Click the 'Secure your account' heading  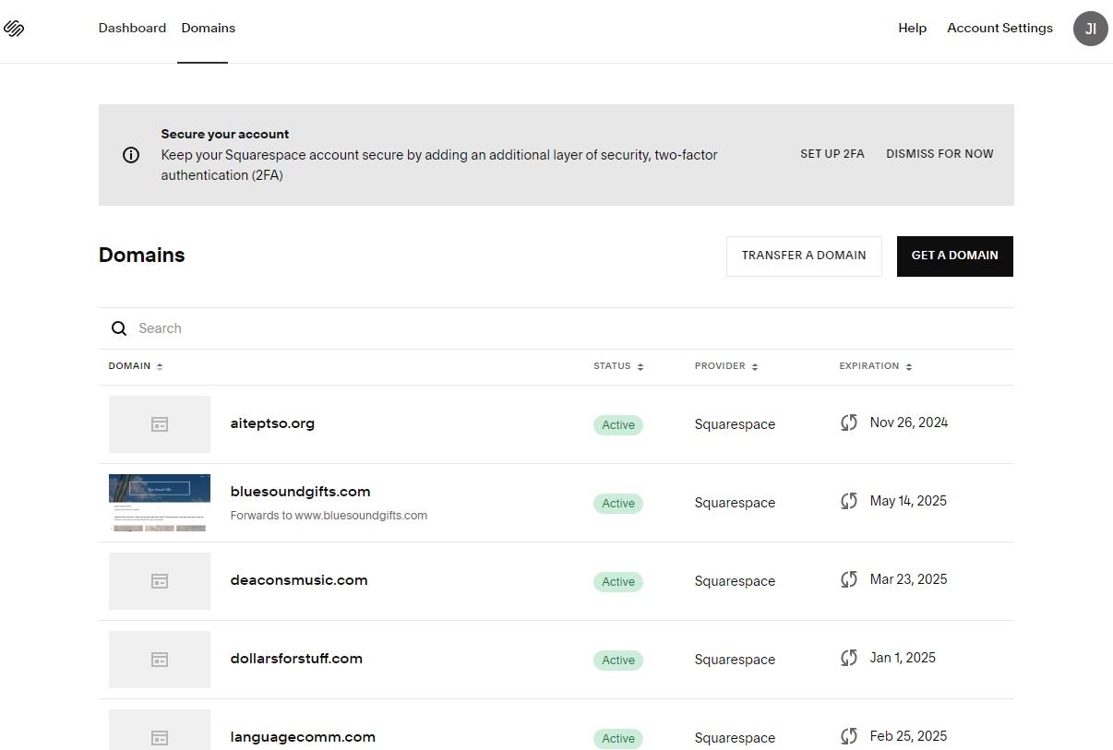click(x=225, y=134)
